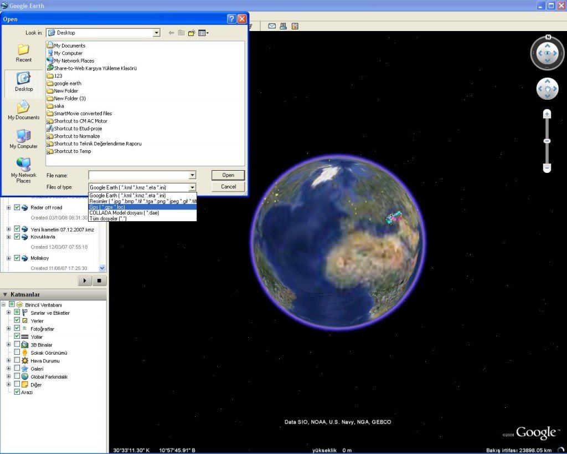Enable the 'Sokak Görünümü' layer checkbox
The height and width of the screenshot is (454, 567).
pos(17,352)
